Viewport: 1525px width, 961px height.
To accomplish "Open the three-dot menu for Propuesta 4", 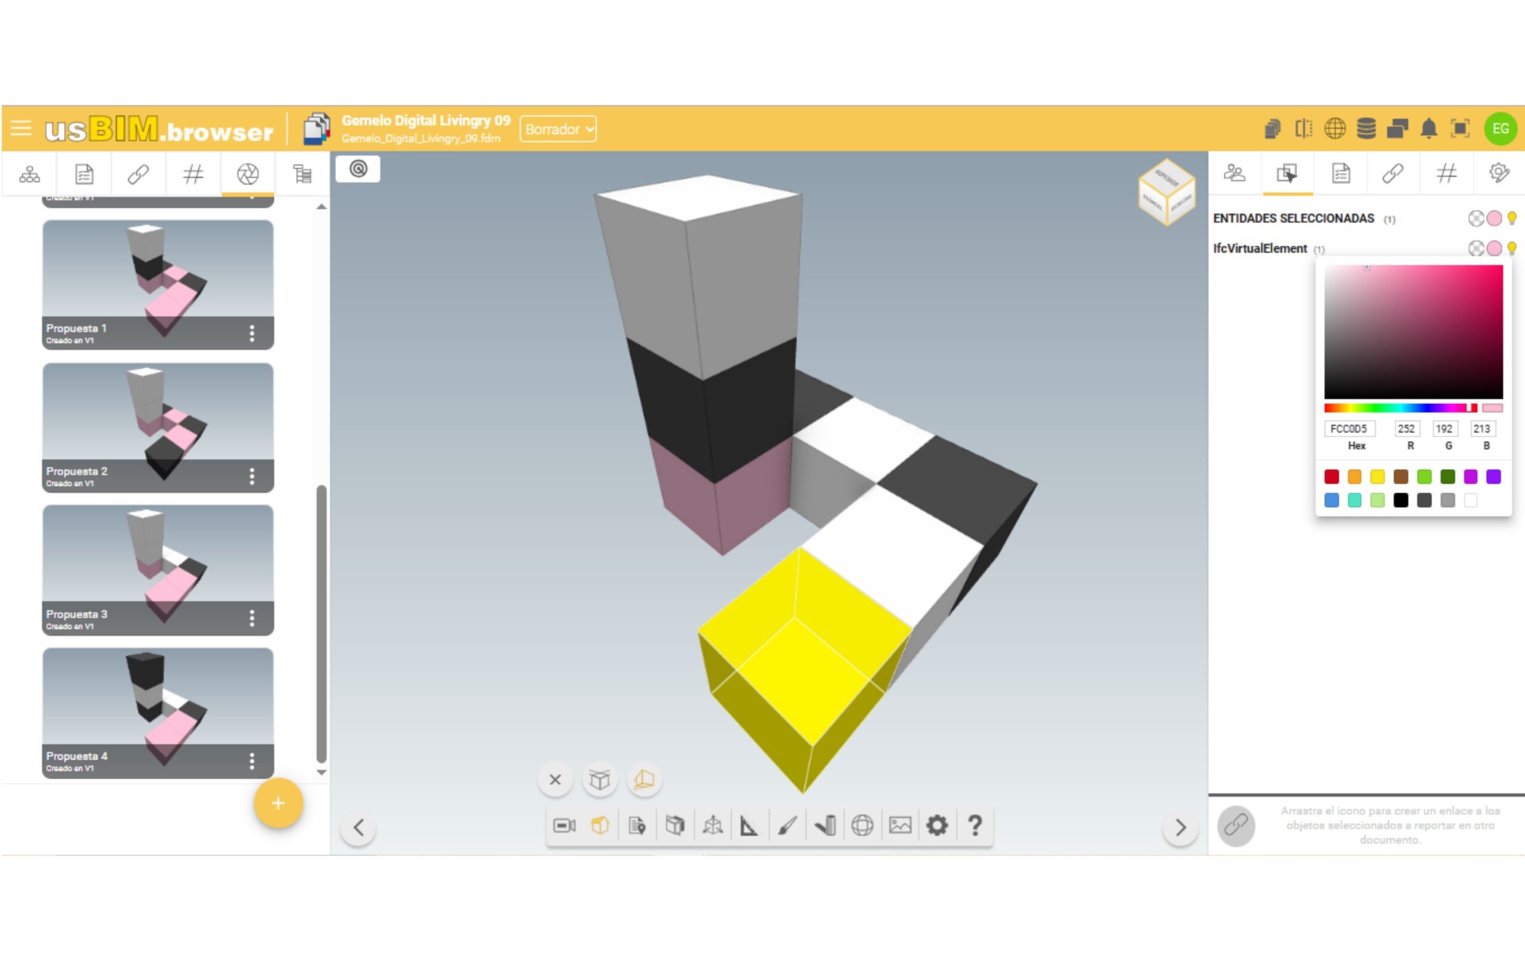I will click(x=252, y=761).
